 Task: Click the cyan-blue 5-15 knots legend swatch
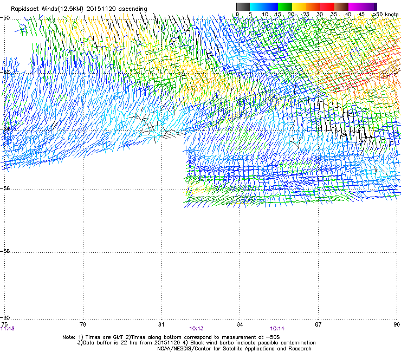click(x=264, y=6)
